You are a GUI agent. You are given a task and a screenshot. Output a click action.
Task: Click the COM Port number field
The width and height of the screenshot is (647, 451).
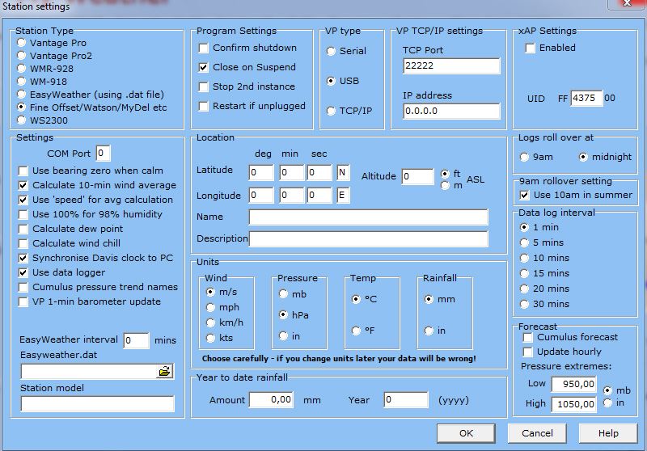pyautogui.click(x=103, y=154)
